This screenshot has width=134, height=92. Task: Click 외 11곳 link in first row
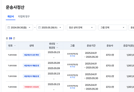click(x=72, y=56)
